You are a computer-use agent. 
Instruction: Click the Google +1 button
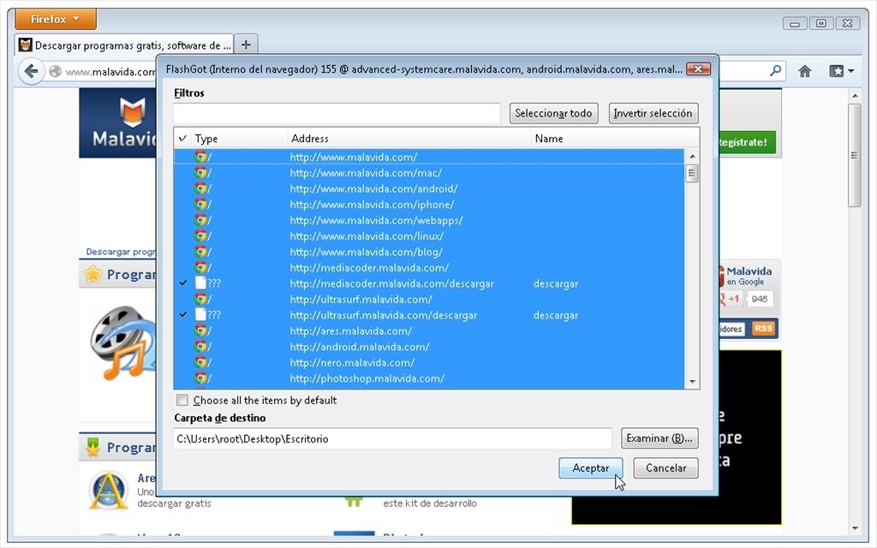pos(730,299)
